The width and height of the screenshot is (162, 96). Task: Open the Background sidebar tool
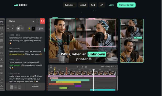[x=2, y=54]
